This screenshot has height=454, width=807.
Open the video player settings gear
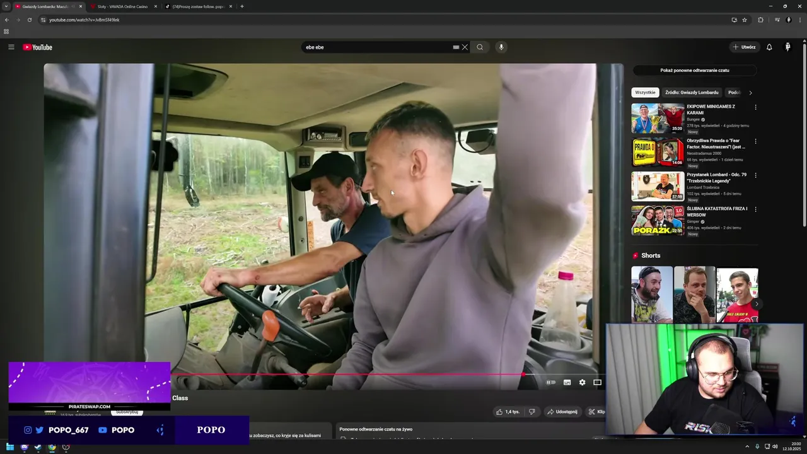[x=582, y=382]
